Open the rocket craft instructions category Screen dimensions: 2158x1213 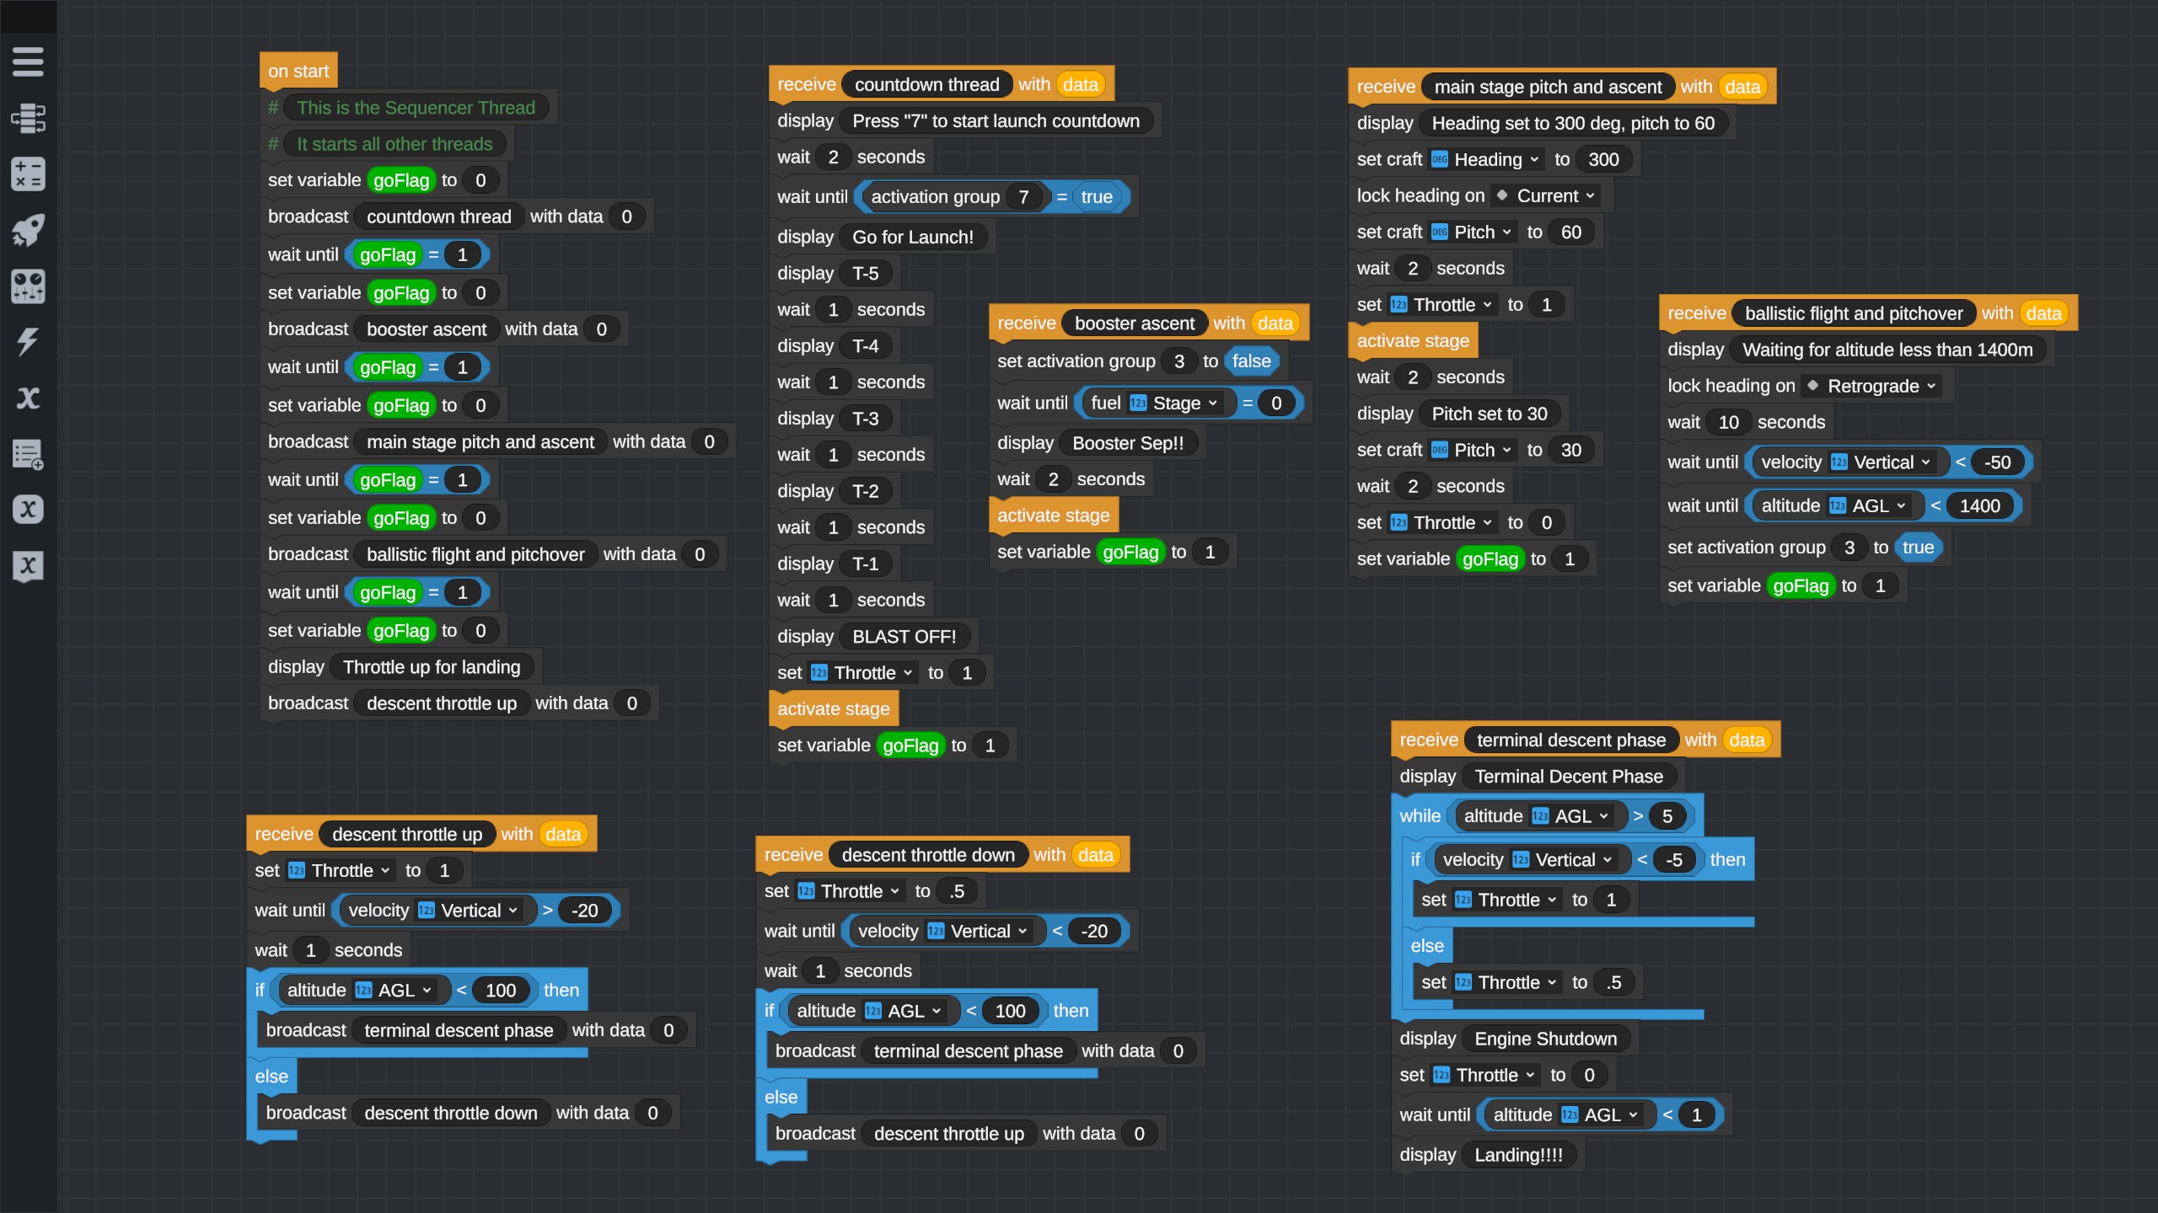pyautogui.click(x=28, y=230)
